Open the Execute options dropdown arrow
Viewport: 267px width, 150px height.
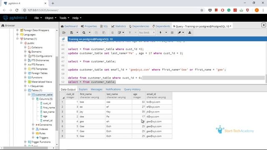pyautogui.click(x=166, y=32)
